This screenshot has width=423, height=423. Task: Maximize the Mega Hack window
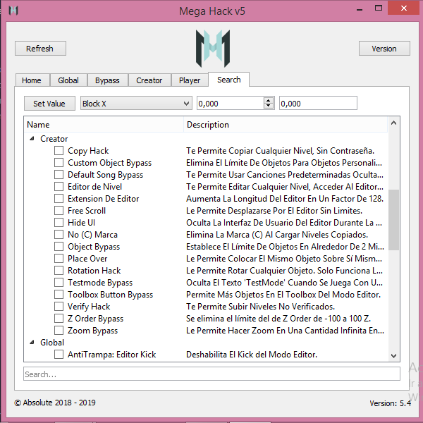click(379, 8)
